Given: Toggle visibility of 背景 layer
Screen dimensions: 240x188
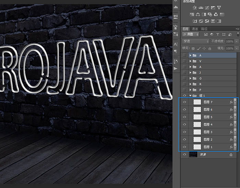Looking at the screenshot, I should point(184,154).
